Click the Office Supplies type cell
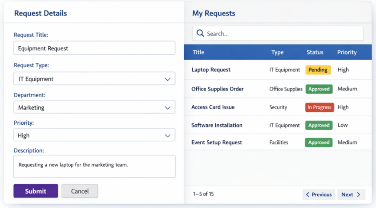The height and width of the screenshot is (208, 376). tap(286, 89)
